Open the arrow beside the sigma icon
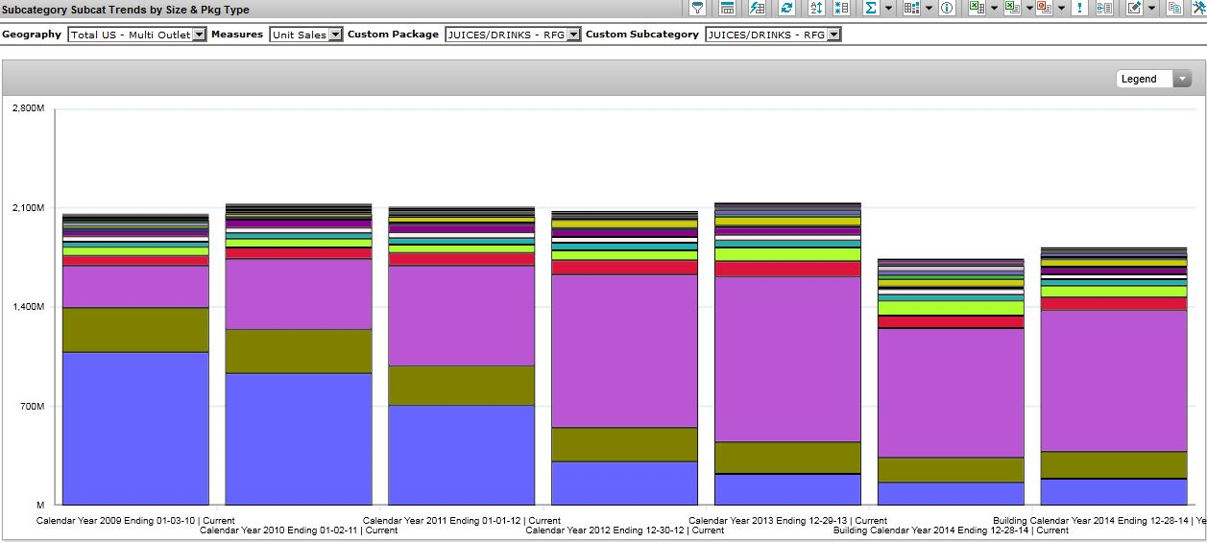 [x=888, y=9]
